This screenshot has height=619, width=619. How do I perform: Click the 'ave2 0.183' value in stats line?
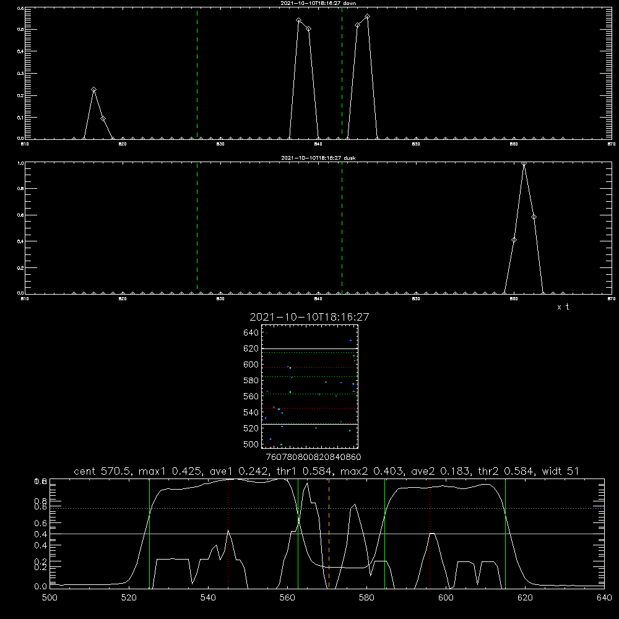click(x=442, y=471)
